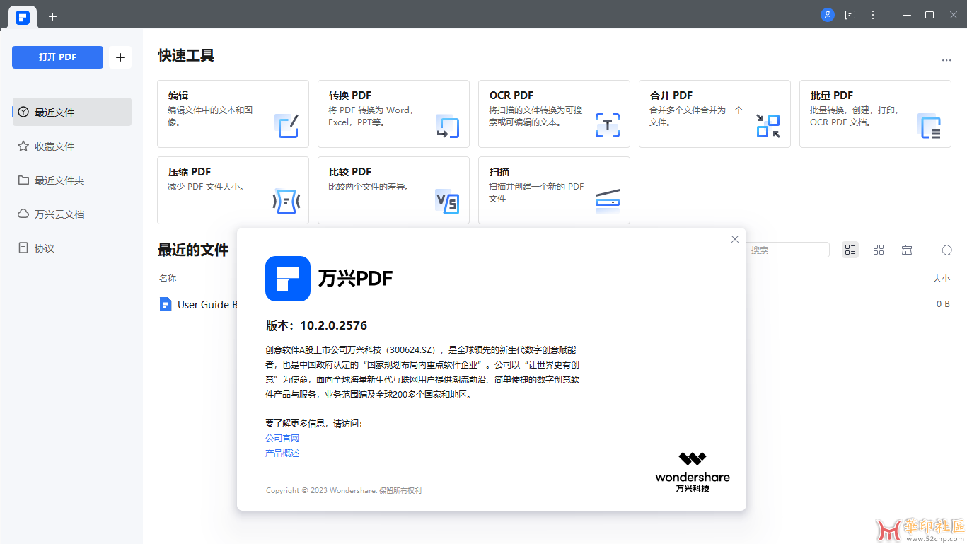The image size is (967, 544).
Task: Click the cloud icon beside 万兴云文档
Action: (23, 214)
